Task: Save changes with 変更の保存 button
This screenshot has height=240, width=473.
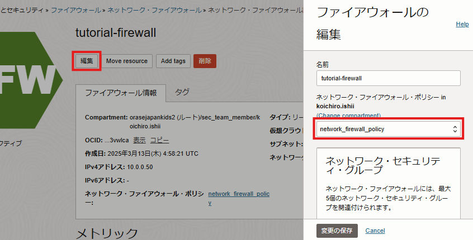Action: click(x=337, y=231)
